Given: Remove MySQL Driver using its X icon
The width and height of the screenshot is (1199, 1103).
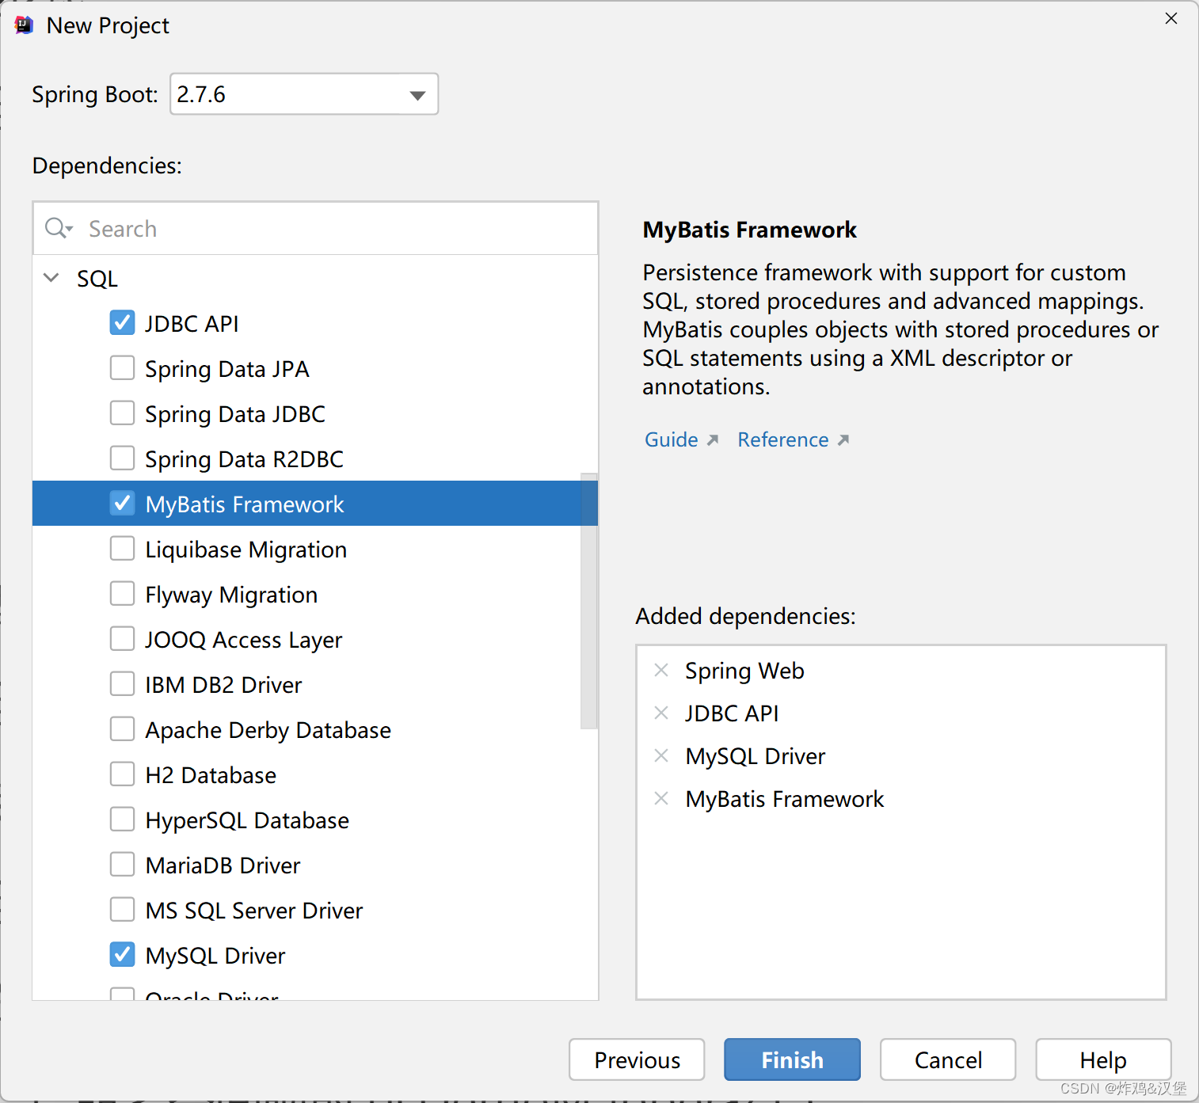Looking at the screenshot, I should (661, 755).
